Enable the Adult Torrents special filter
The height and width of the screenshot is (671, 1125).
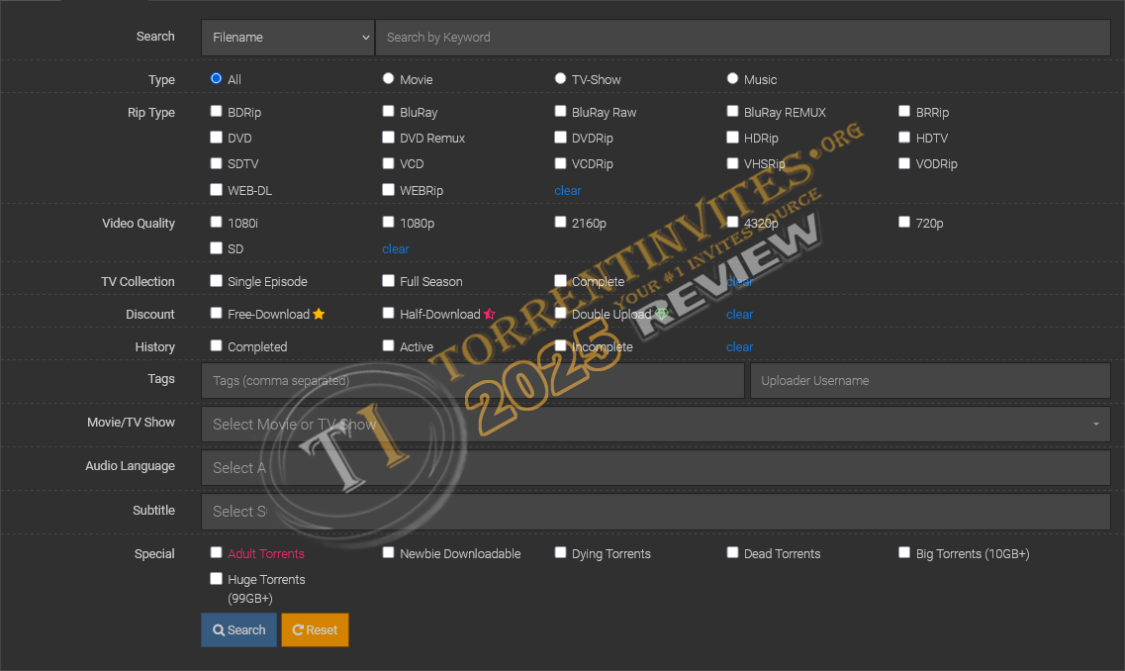[x=217, y=553]
